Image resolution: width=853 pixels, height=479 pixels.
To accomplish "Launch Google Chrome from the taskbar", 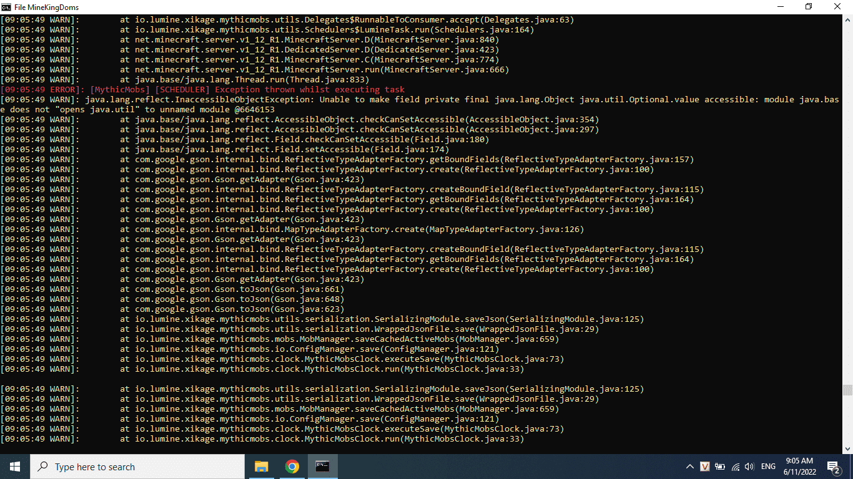I will [292, 467].
